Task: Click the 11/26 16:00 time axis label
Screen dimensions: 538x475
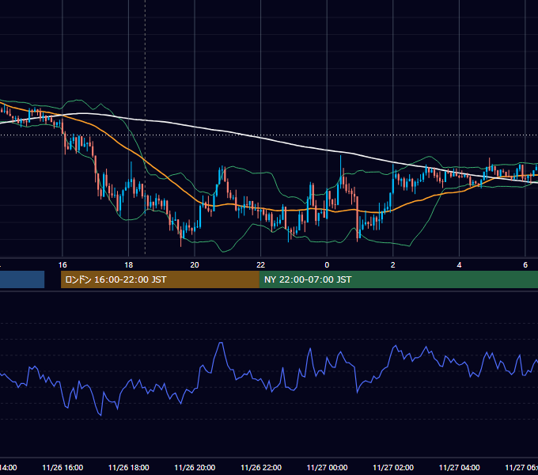Action: 63,467
